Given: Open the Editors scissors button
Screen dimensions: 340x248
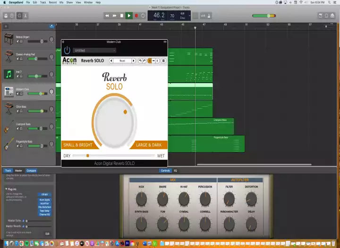Looking at the screenshot, I should click(x=25, y=16).
